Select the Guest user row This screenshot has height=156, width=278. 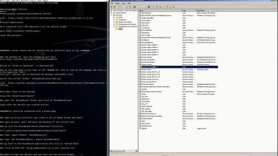(x=178, y=94)
